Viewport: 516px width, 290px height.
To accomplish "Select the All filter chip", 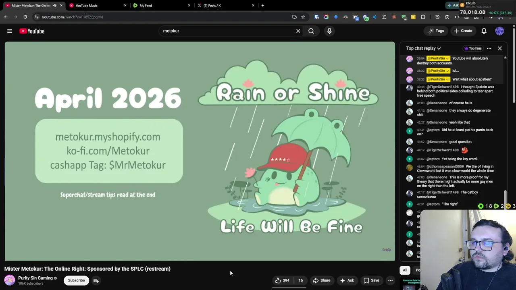I will 405,270.
